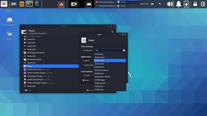Click list icon at Panel window top right
The width and height of the screenshot is (207, 116).
[112, 32]
